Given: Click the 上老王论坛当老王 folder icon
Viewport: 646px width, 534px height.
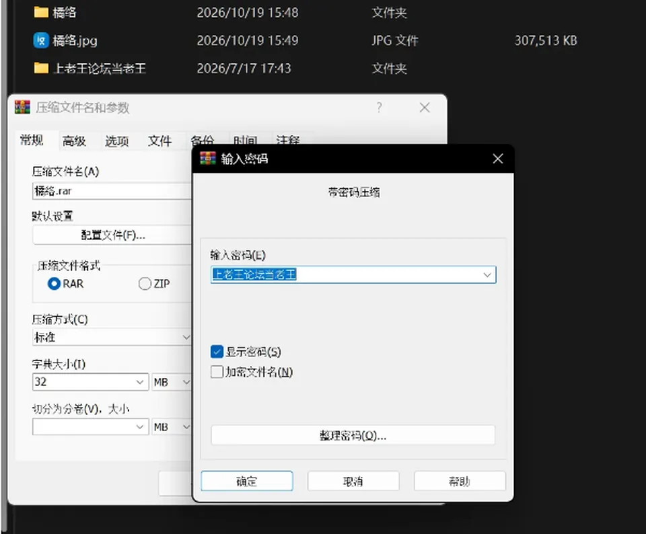Looking at the screenshot, I should [x=41, y=68].
